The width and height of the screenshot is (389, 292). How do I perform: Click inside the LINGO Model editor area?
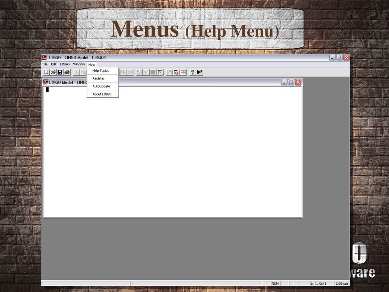(173, 152)
